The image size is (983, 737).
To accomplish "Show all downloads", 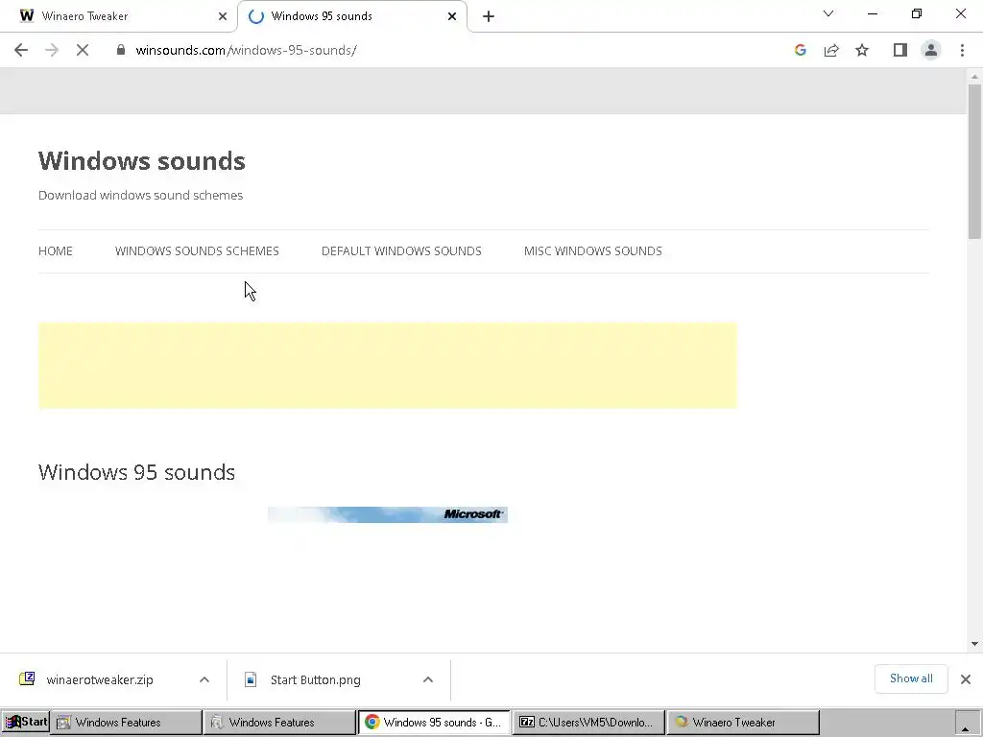I will [911, 678].
